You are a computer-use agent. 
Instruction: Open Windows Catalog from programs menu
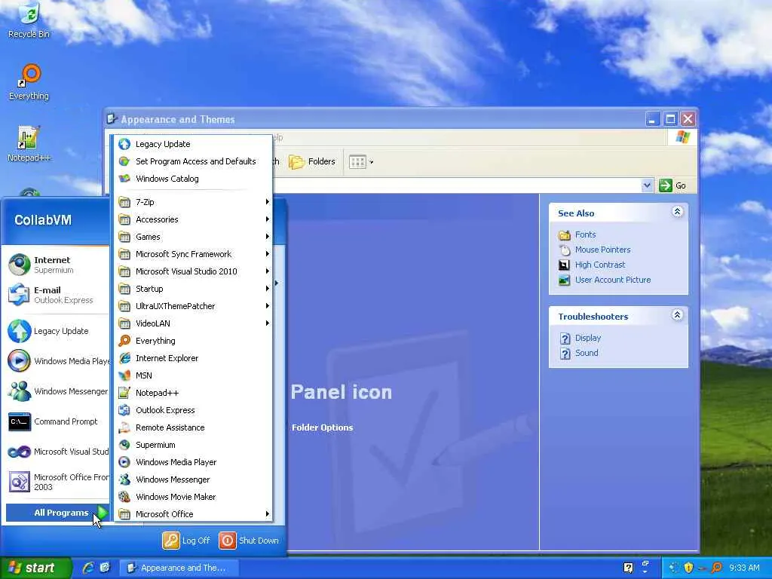[x=193, y=178]
